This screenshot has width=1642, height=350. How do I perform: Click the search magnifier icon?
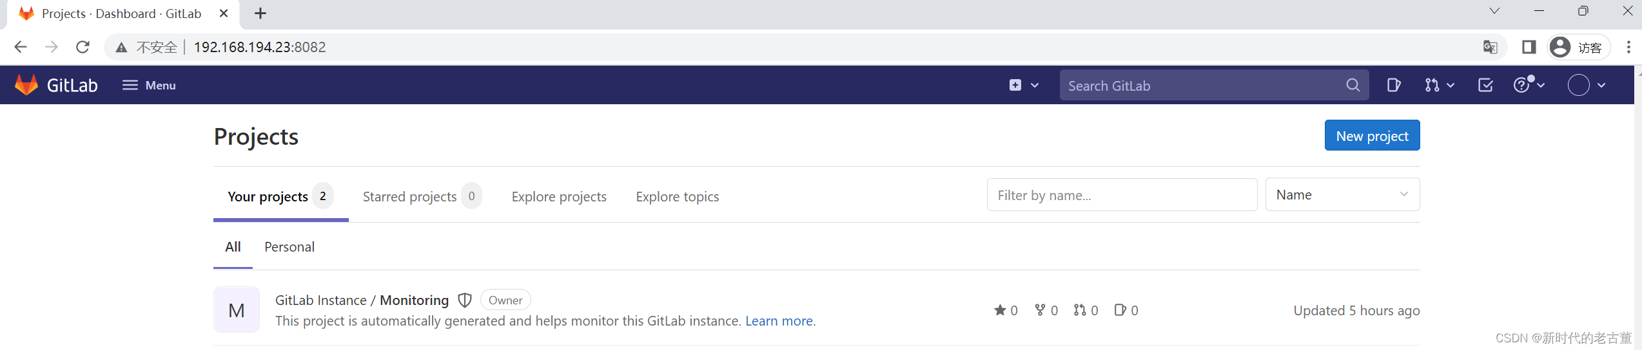point(1353,85)
